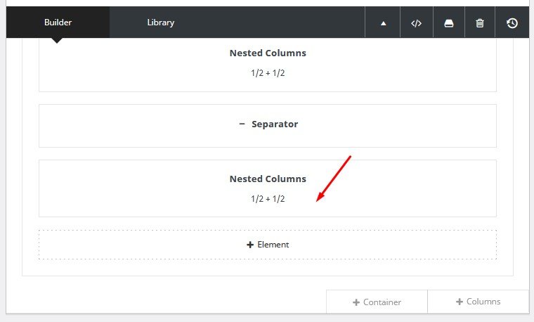Screen dimensions: 534x322
Task: Open the history clock icon
Action: coord(512,23)
